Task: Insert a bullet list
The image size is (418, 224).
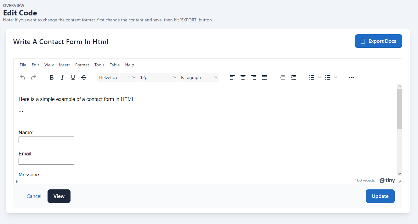Action: pyautogui.click(x=328, y=77)
